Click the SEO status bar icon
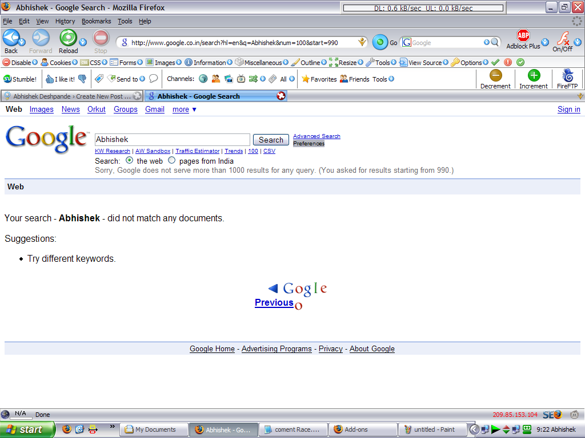The height and width of the screenshot is (438, 585). 552,415
